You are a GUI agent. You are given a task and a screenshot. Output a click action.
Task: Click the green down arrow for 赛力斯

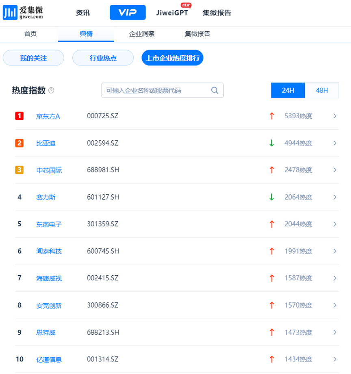[272, 197]
